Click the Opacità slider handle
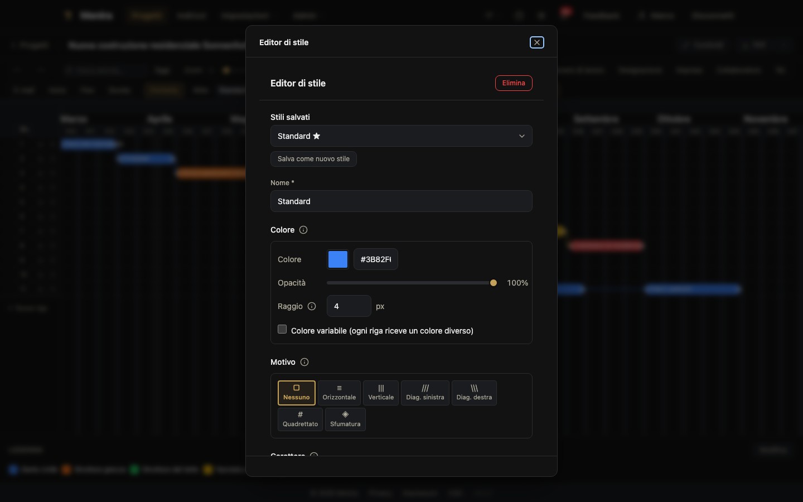The image size is (803, 502). 494,283
